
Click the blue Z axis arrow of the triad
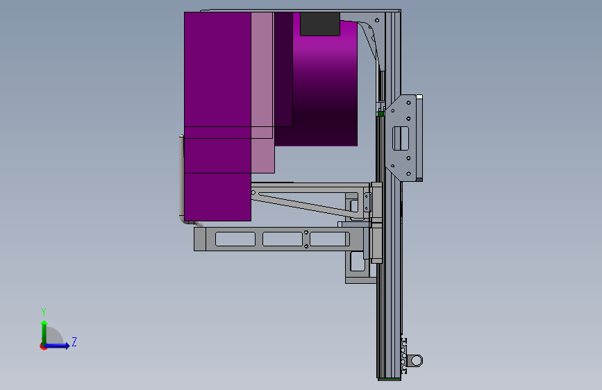(58, 346)
